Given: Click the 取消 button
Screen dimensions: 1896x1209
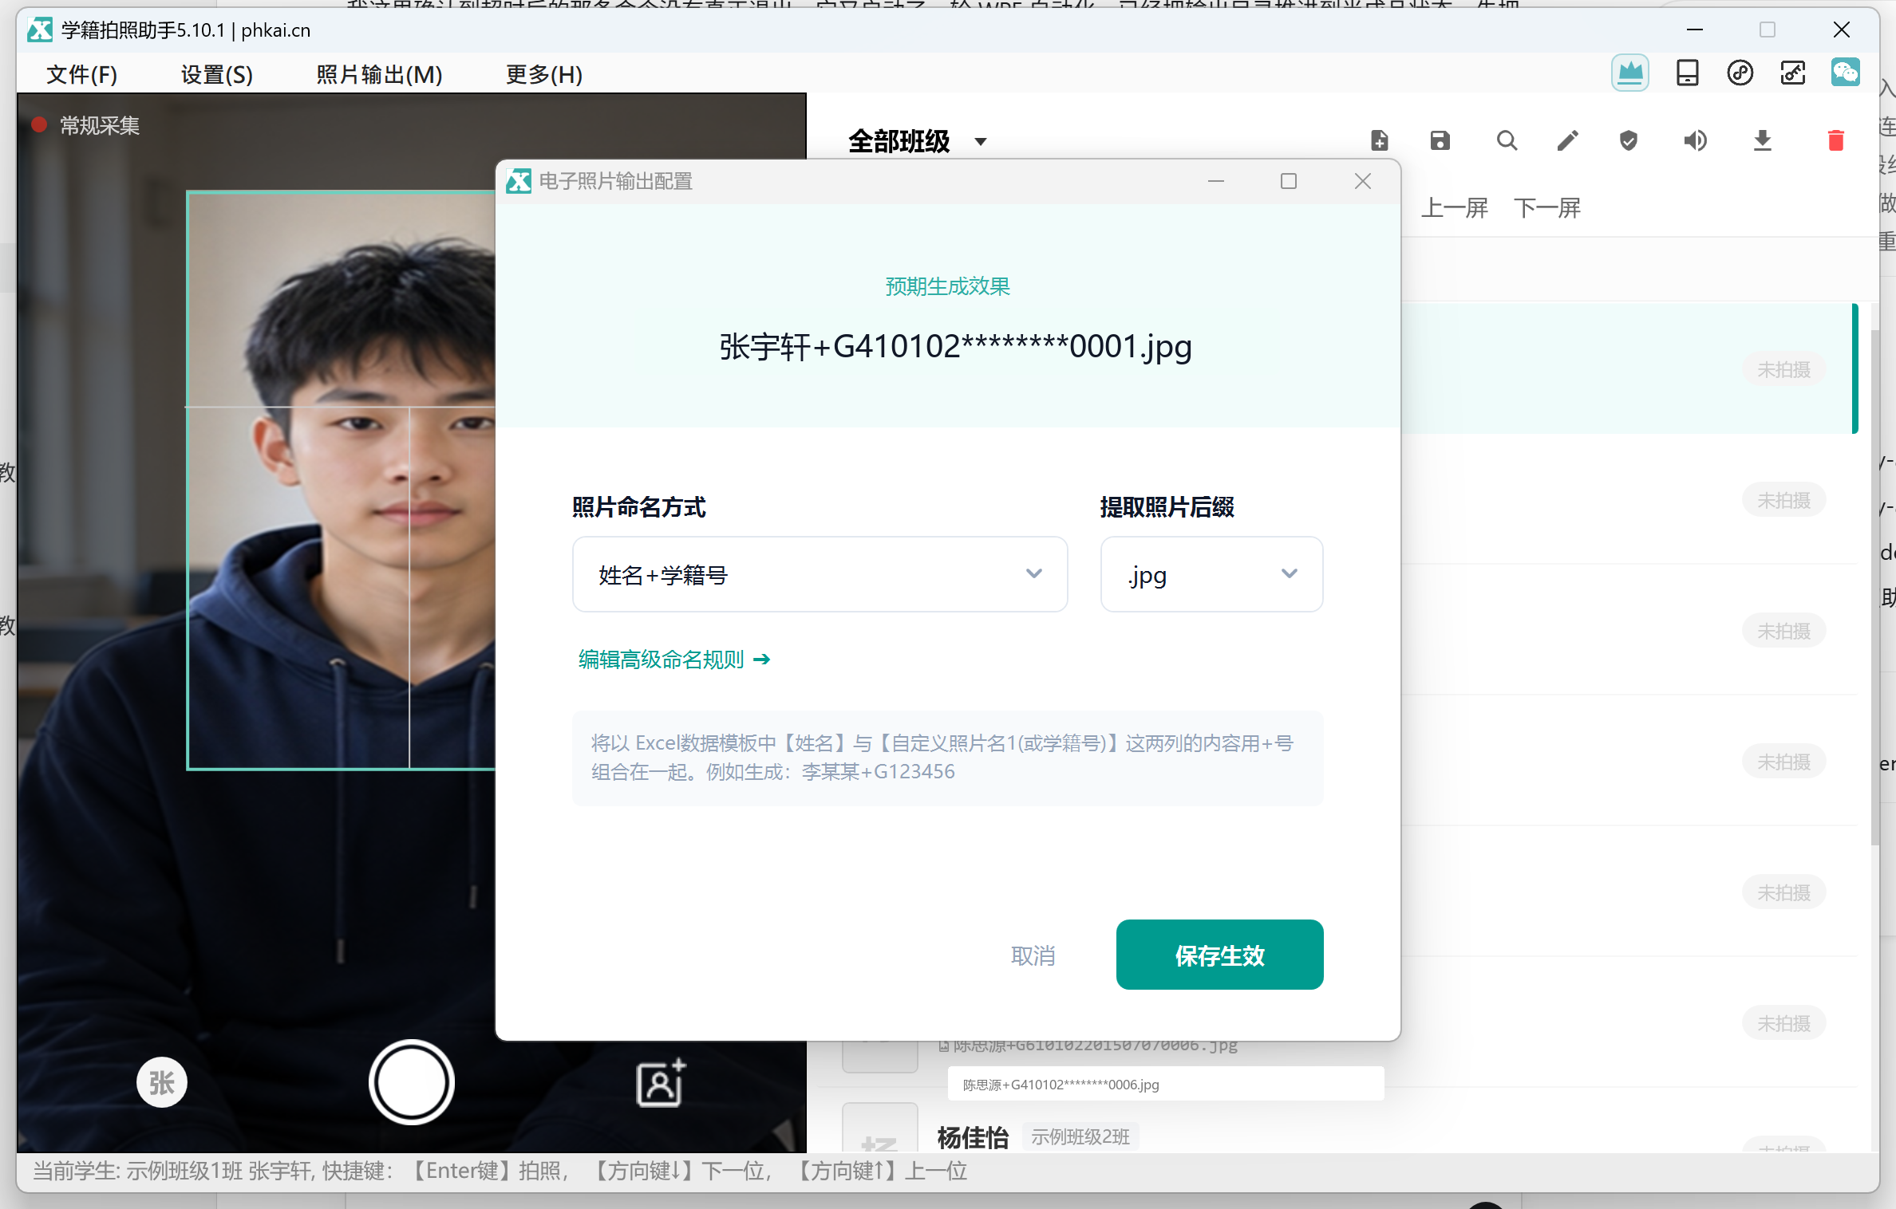Looking at the screenshot, I should [1033, 955].
